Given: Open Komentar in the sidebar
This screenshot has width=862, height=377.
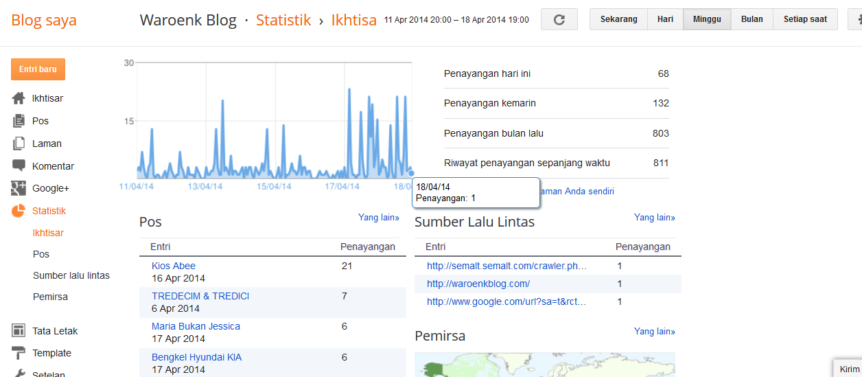Looking at the screenshot, I should 53,166.
